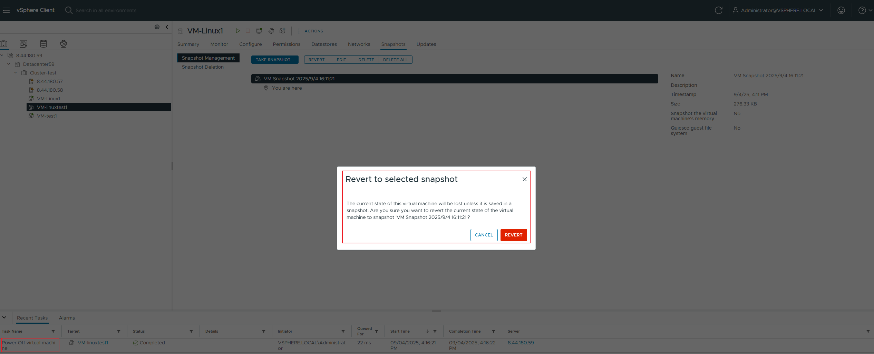Click the DELETE snapshot button
The width and height of the screenshot is (874, 354).
pos(366,60)
